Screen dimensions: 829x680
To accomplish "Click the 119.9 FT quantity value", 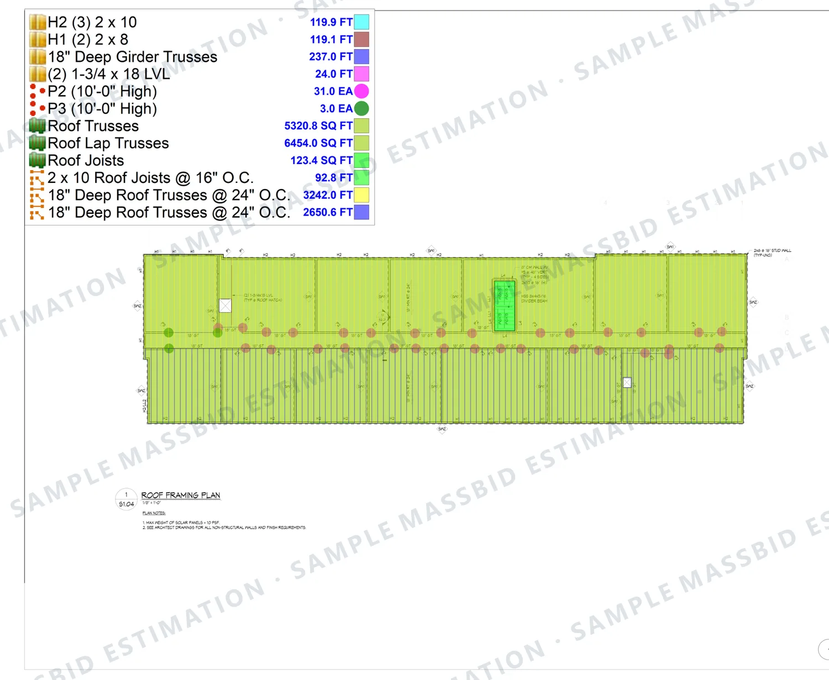I will click(331, 22).
